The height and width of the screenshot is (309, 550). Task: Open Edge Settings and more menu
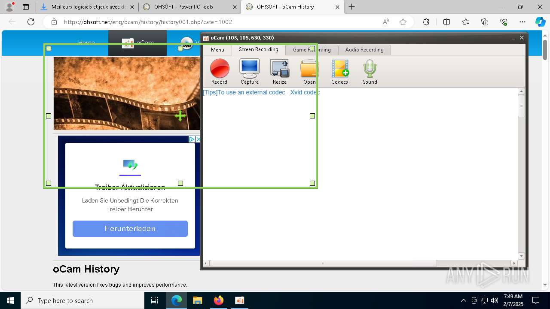[x=522, y=22]
